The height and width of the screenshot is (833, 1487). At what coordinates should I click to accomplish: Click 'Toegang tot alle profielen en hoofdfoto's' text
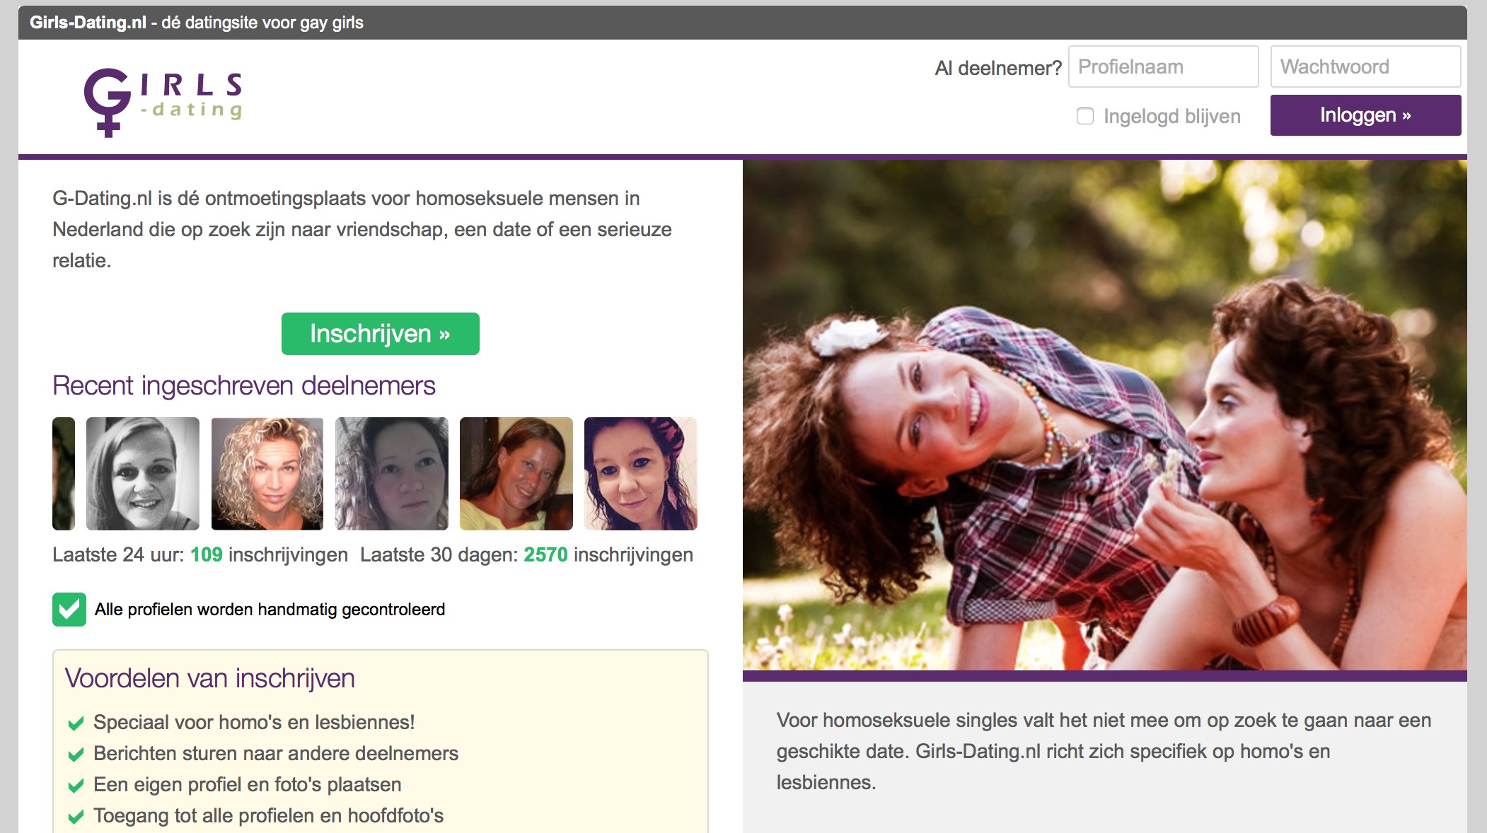click(269, 816)
